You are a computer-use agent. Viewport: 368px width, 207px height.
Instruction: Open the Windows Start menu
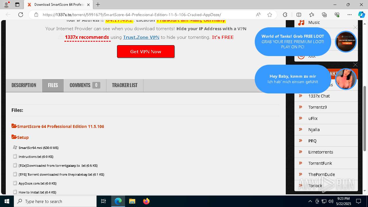(7, 201)
